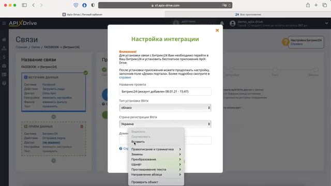331x186 pixels.
Task: Open Замены submenu in context menu
Action: [156, 154]
